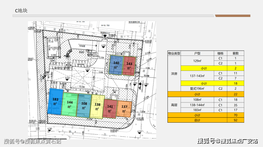
Task: Select the red 141㎡ building block on plan
Action: pyautogui.click(x=110, y=108)
